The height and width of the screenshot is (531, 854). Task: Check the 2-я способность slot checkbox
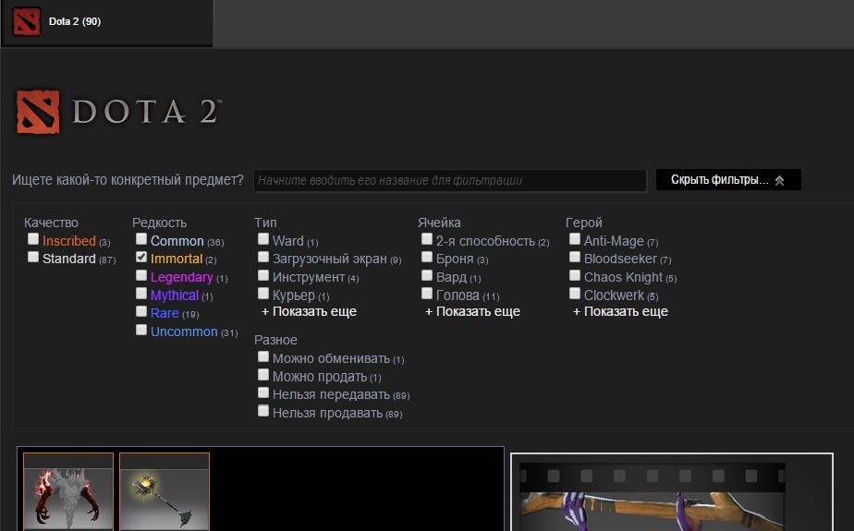point(426,239)
